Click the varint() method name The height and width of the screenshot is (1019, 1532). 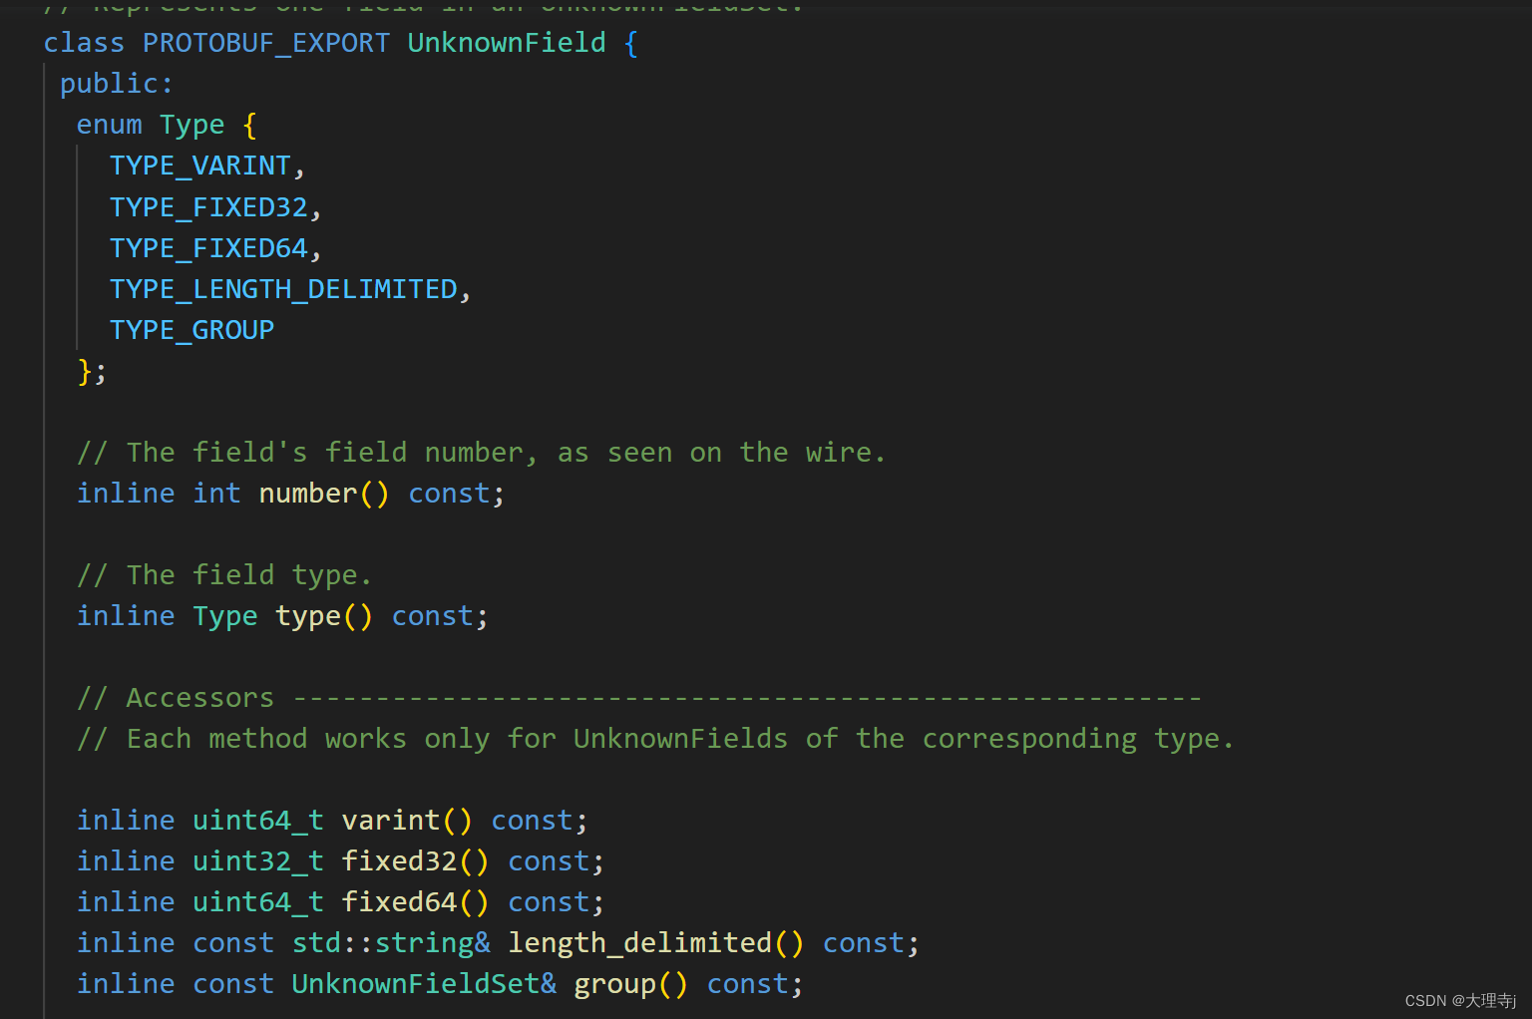pyautogui.click(x=391, y=821)
